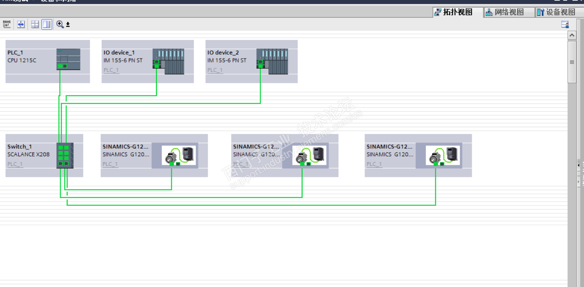This screenshot has width=584, height=287.
Task: Click the blue double-arrow toolbar icon
Action: 21,24
